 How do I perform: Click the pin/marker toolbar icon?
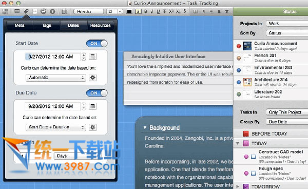pos(203,12)
